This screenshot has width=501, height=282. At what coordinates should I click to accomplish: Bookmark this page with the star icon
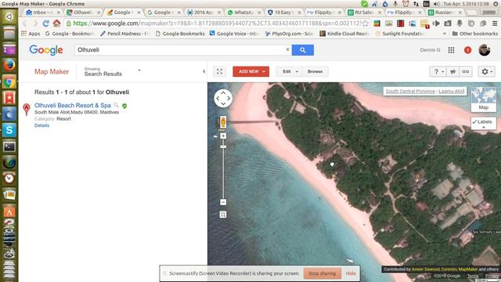366,23
